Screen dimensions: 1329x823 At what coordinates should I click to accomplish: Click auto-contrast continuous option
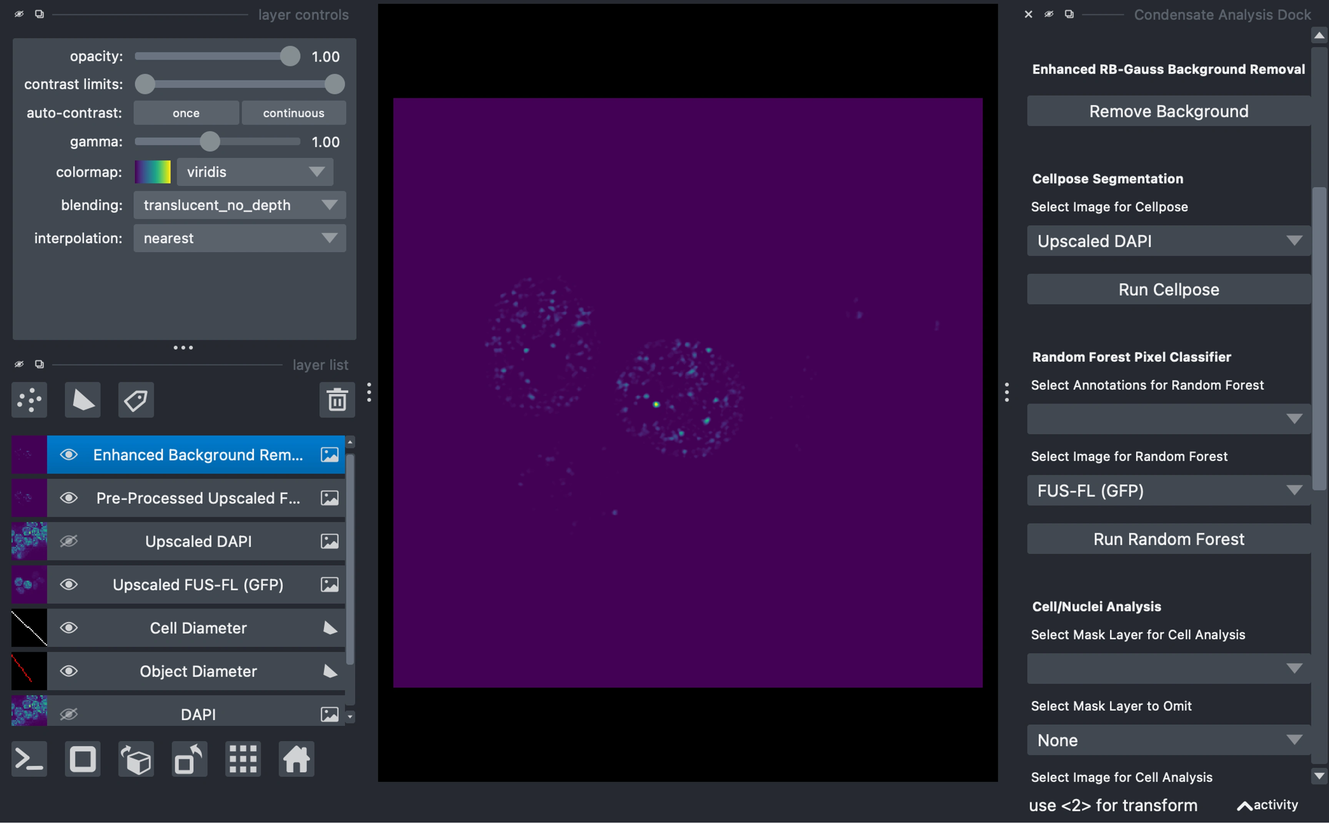click(293, 113)
